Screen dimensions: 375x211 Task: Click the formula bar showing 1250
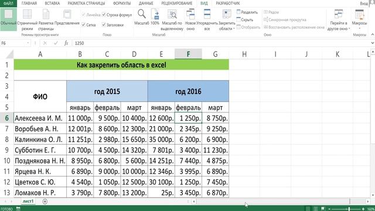pos(221,43)
